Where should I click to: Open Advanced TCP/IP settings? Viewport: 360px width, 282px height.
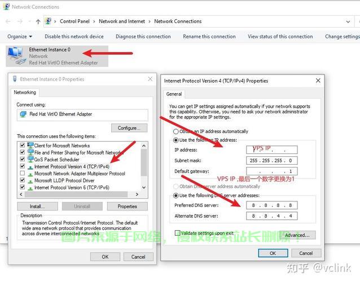click(x=297, y=235)
